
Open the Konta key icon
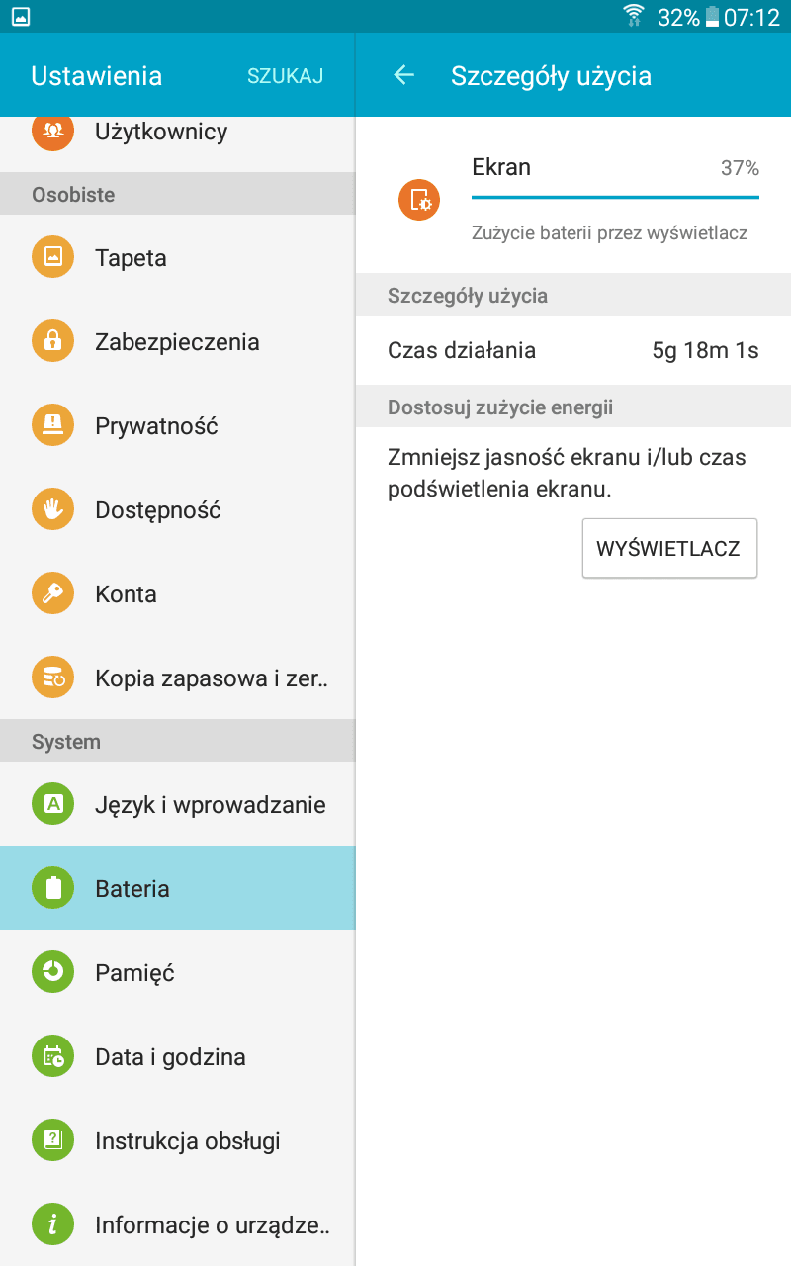click(53, 593)
